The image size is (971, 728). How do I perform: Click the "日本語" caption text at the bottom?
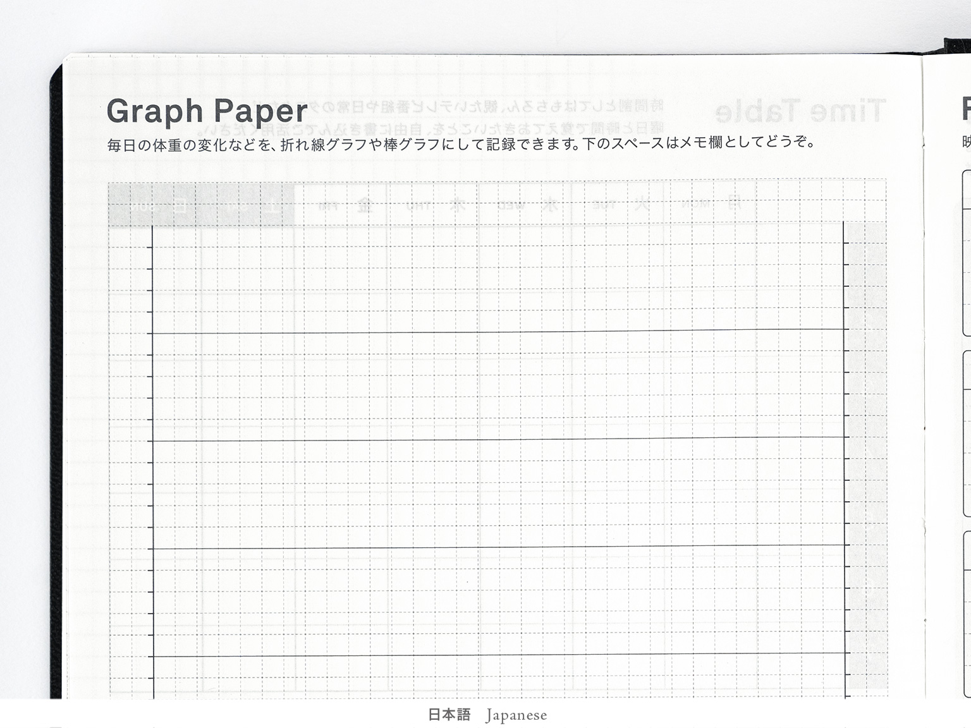pos(449,715)
